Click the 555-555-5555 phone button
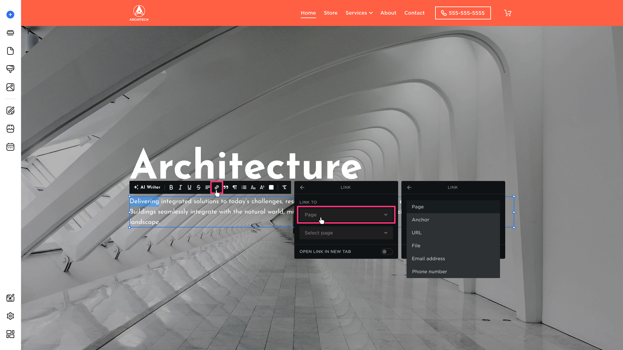The height and width of the screenshot is (350, 623). point(463,13)
